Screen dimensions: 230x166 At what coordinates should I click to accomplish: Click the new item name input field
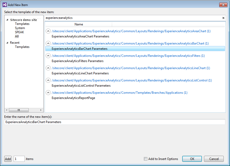pos(115,122)
